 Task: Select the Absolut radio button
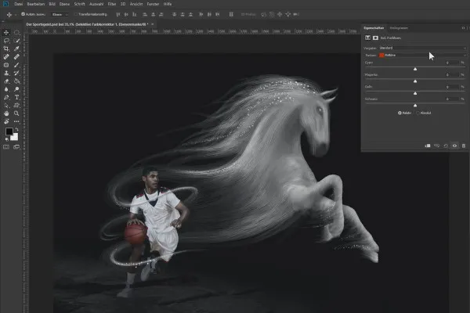tap(418, 113)
